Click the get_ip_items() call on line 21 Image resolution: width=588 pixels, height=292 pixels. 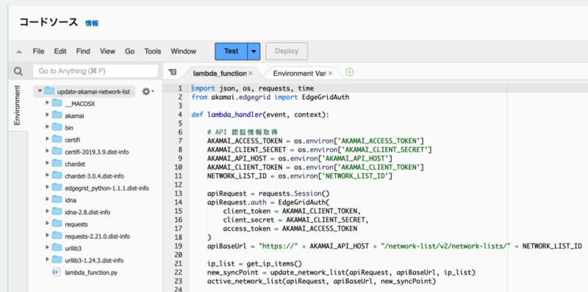[x=274, y=263]
